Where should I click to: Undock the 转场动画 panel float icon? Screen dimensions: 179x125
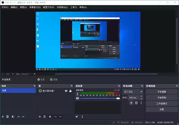(x=142, y=86)
